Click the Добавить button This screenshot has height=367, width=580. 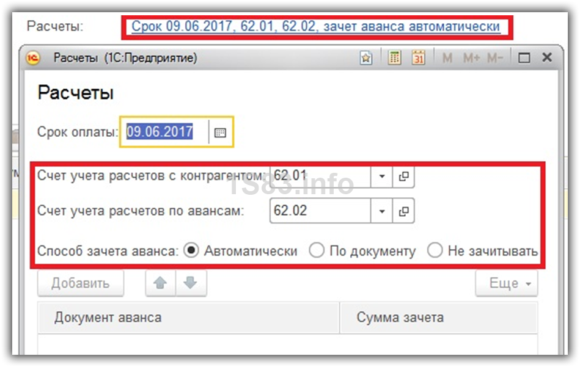81,283
